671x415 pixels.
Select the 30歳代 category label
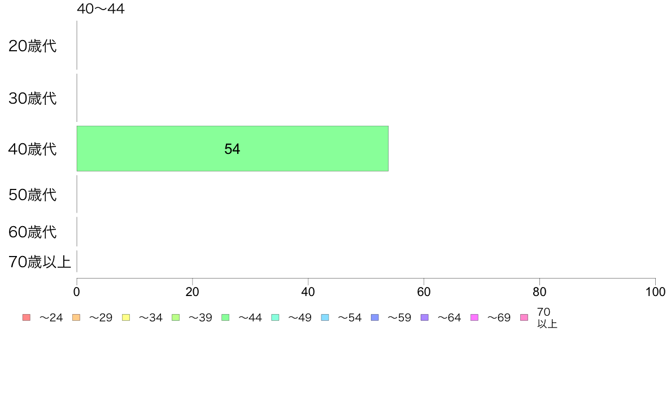[33, 98]
